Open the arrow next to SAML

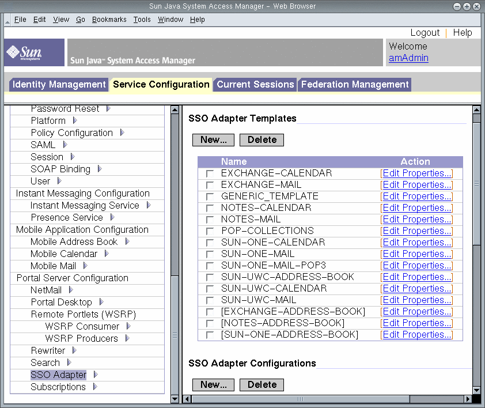(x=65, y=144)
